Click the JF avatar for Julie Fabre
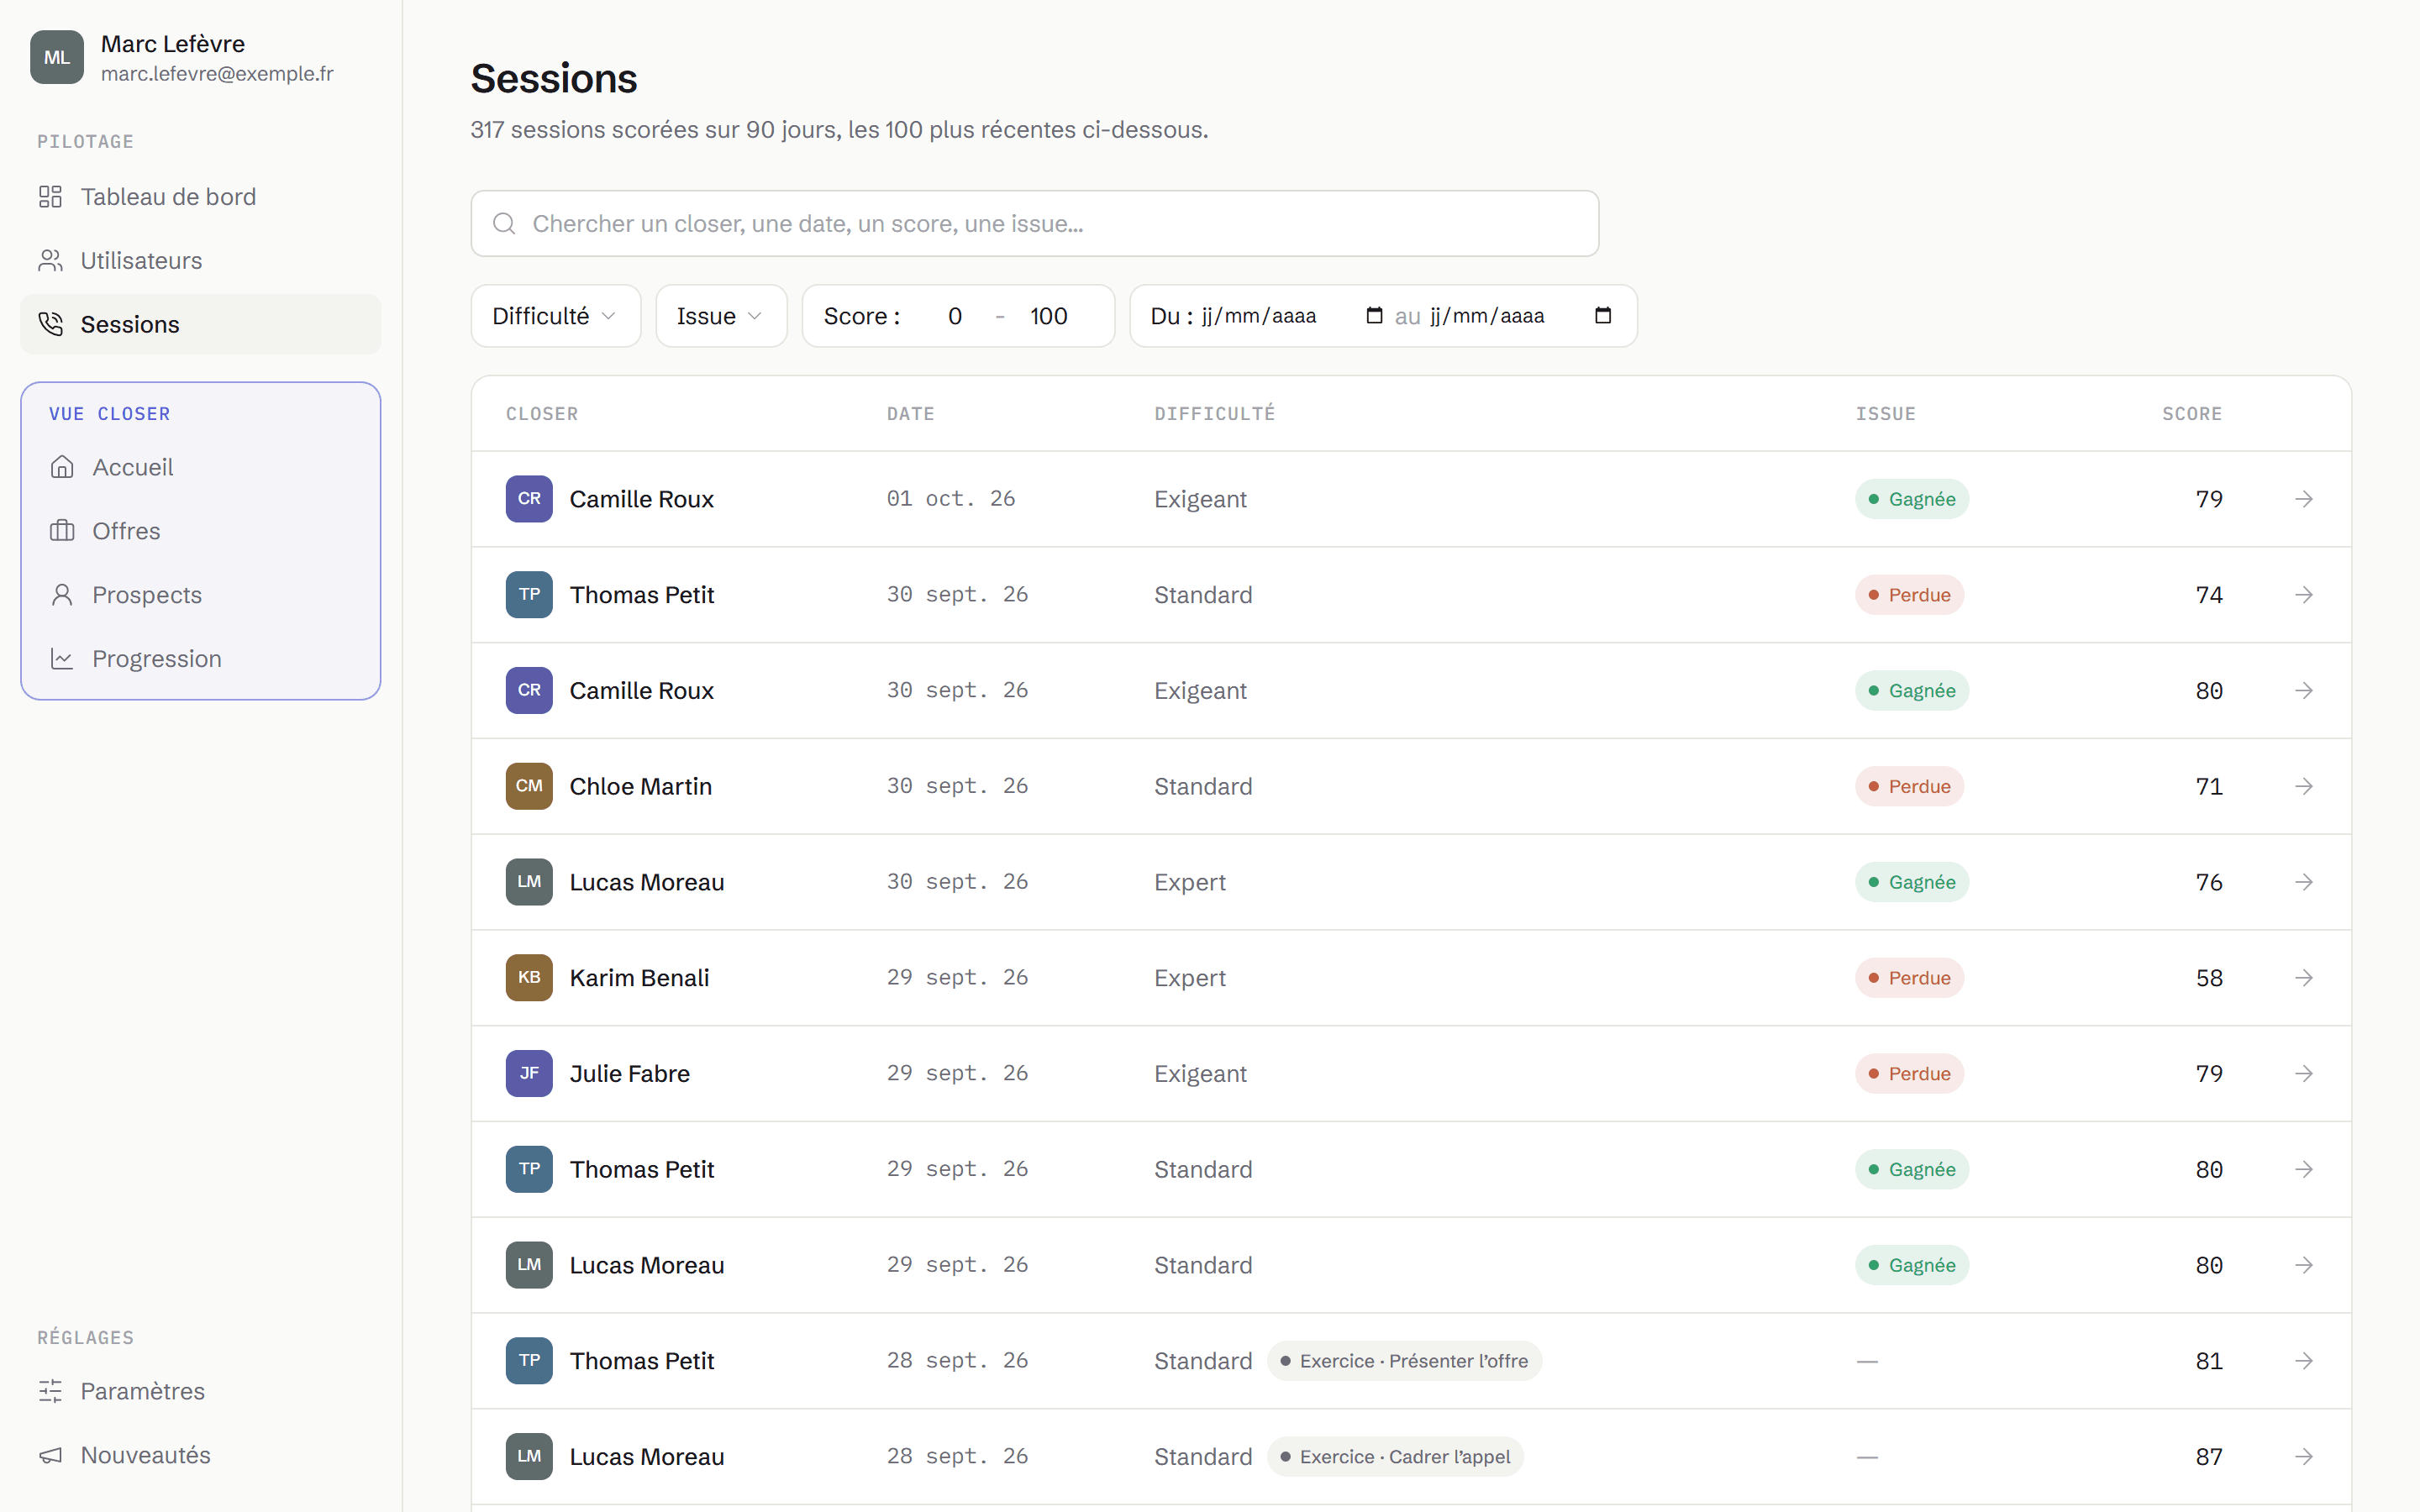 (x=529, y=1074)
